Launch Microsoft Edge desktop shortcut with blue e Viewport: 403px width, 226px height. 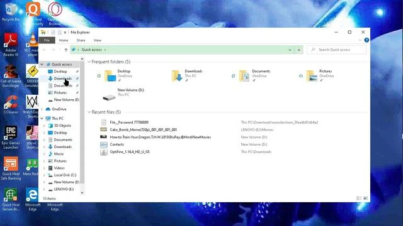point(32,200)
